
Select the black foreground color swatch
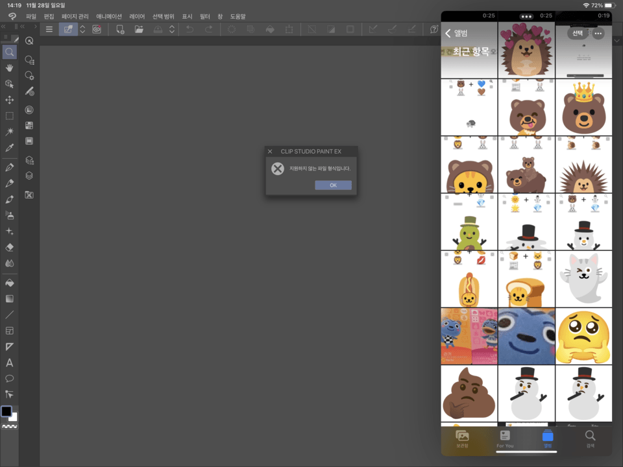click(6, 411)
